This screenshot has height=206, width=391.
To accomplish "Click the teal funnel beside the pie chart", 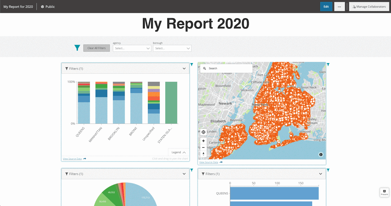I will click(192, 170).
